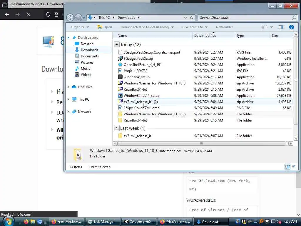The width and height of the screenshot is (301, 226).
Task: Click the muted volume tray icon
Action: (279, 222)
